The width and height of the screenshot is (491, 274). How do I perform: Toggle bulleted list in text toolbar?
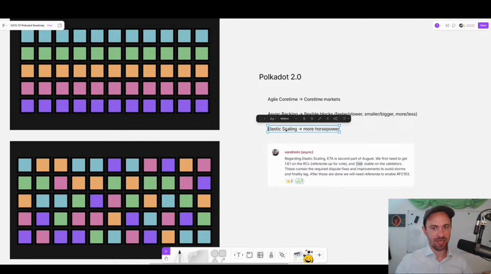point(327,119)
